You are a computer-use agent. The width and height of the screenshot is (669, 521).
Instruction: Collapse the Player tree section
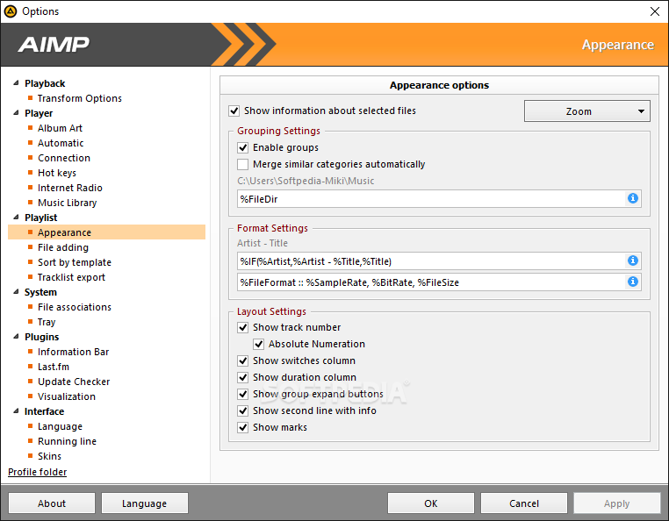(x=16, y=113)
